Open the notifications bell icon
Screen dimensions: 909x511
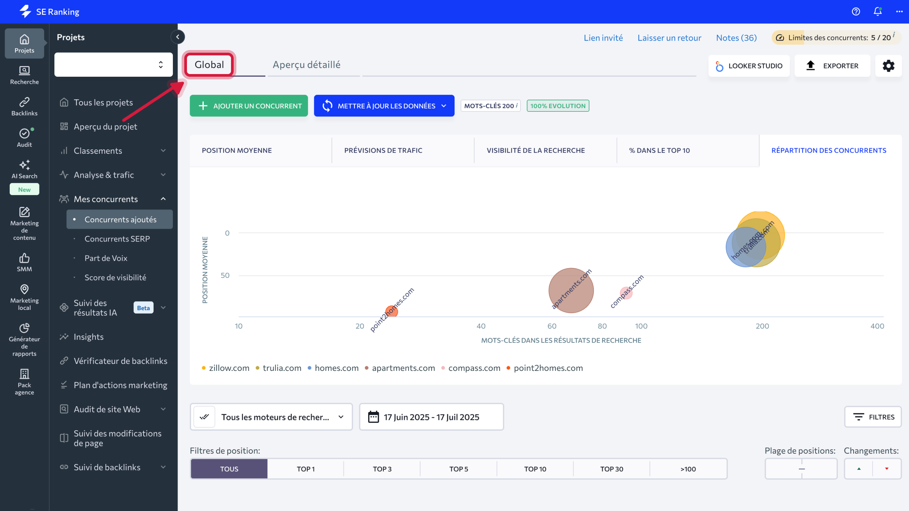click(x=878, y=12)
